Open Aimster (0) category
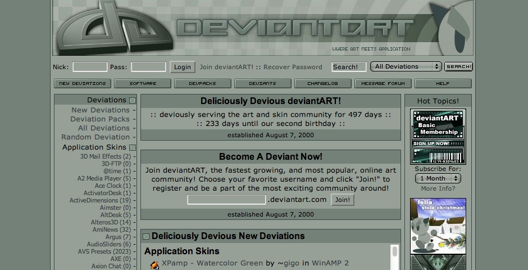The width and height of the screenshot is (528, 270). coord(115,208)
